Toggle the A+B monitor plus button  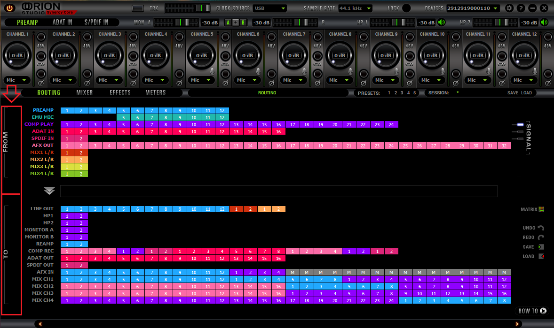(x=235, y=23)
